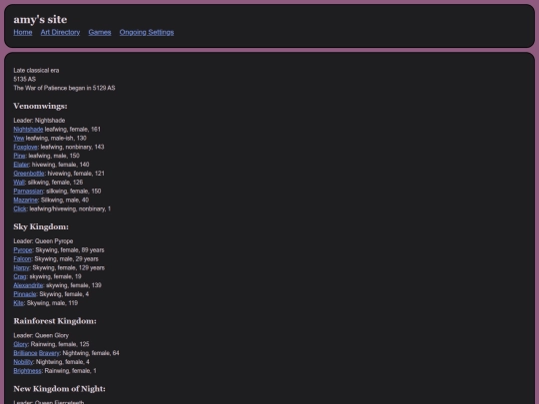539x404 pixels.
Task: Click the amy's site title
Action: pos(40,19)
